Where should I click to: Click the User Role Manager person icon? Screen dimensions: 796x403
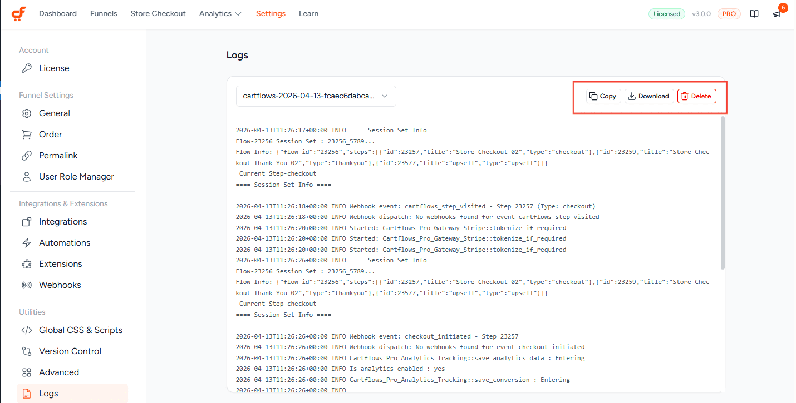[26, 177]
